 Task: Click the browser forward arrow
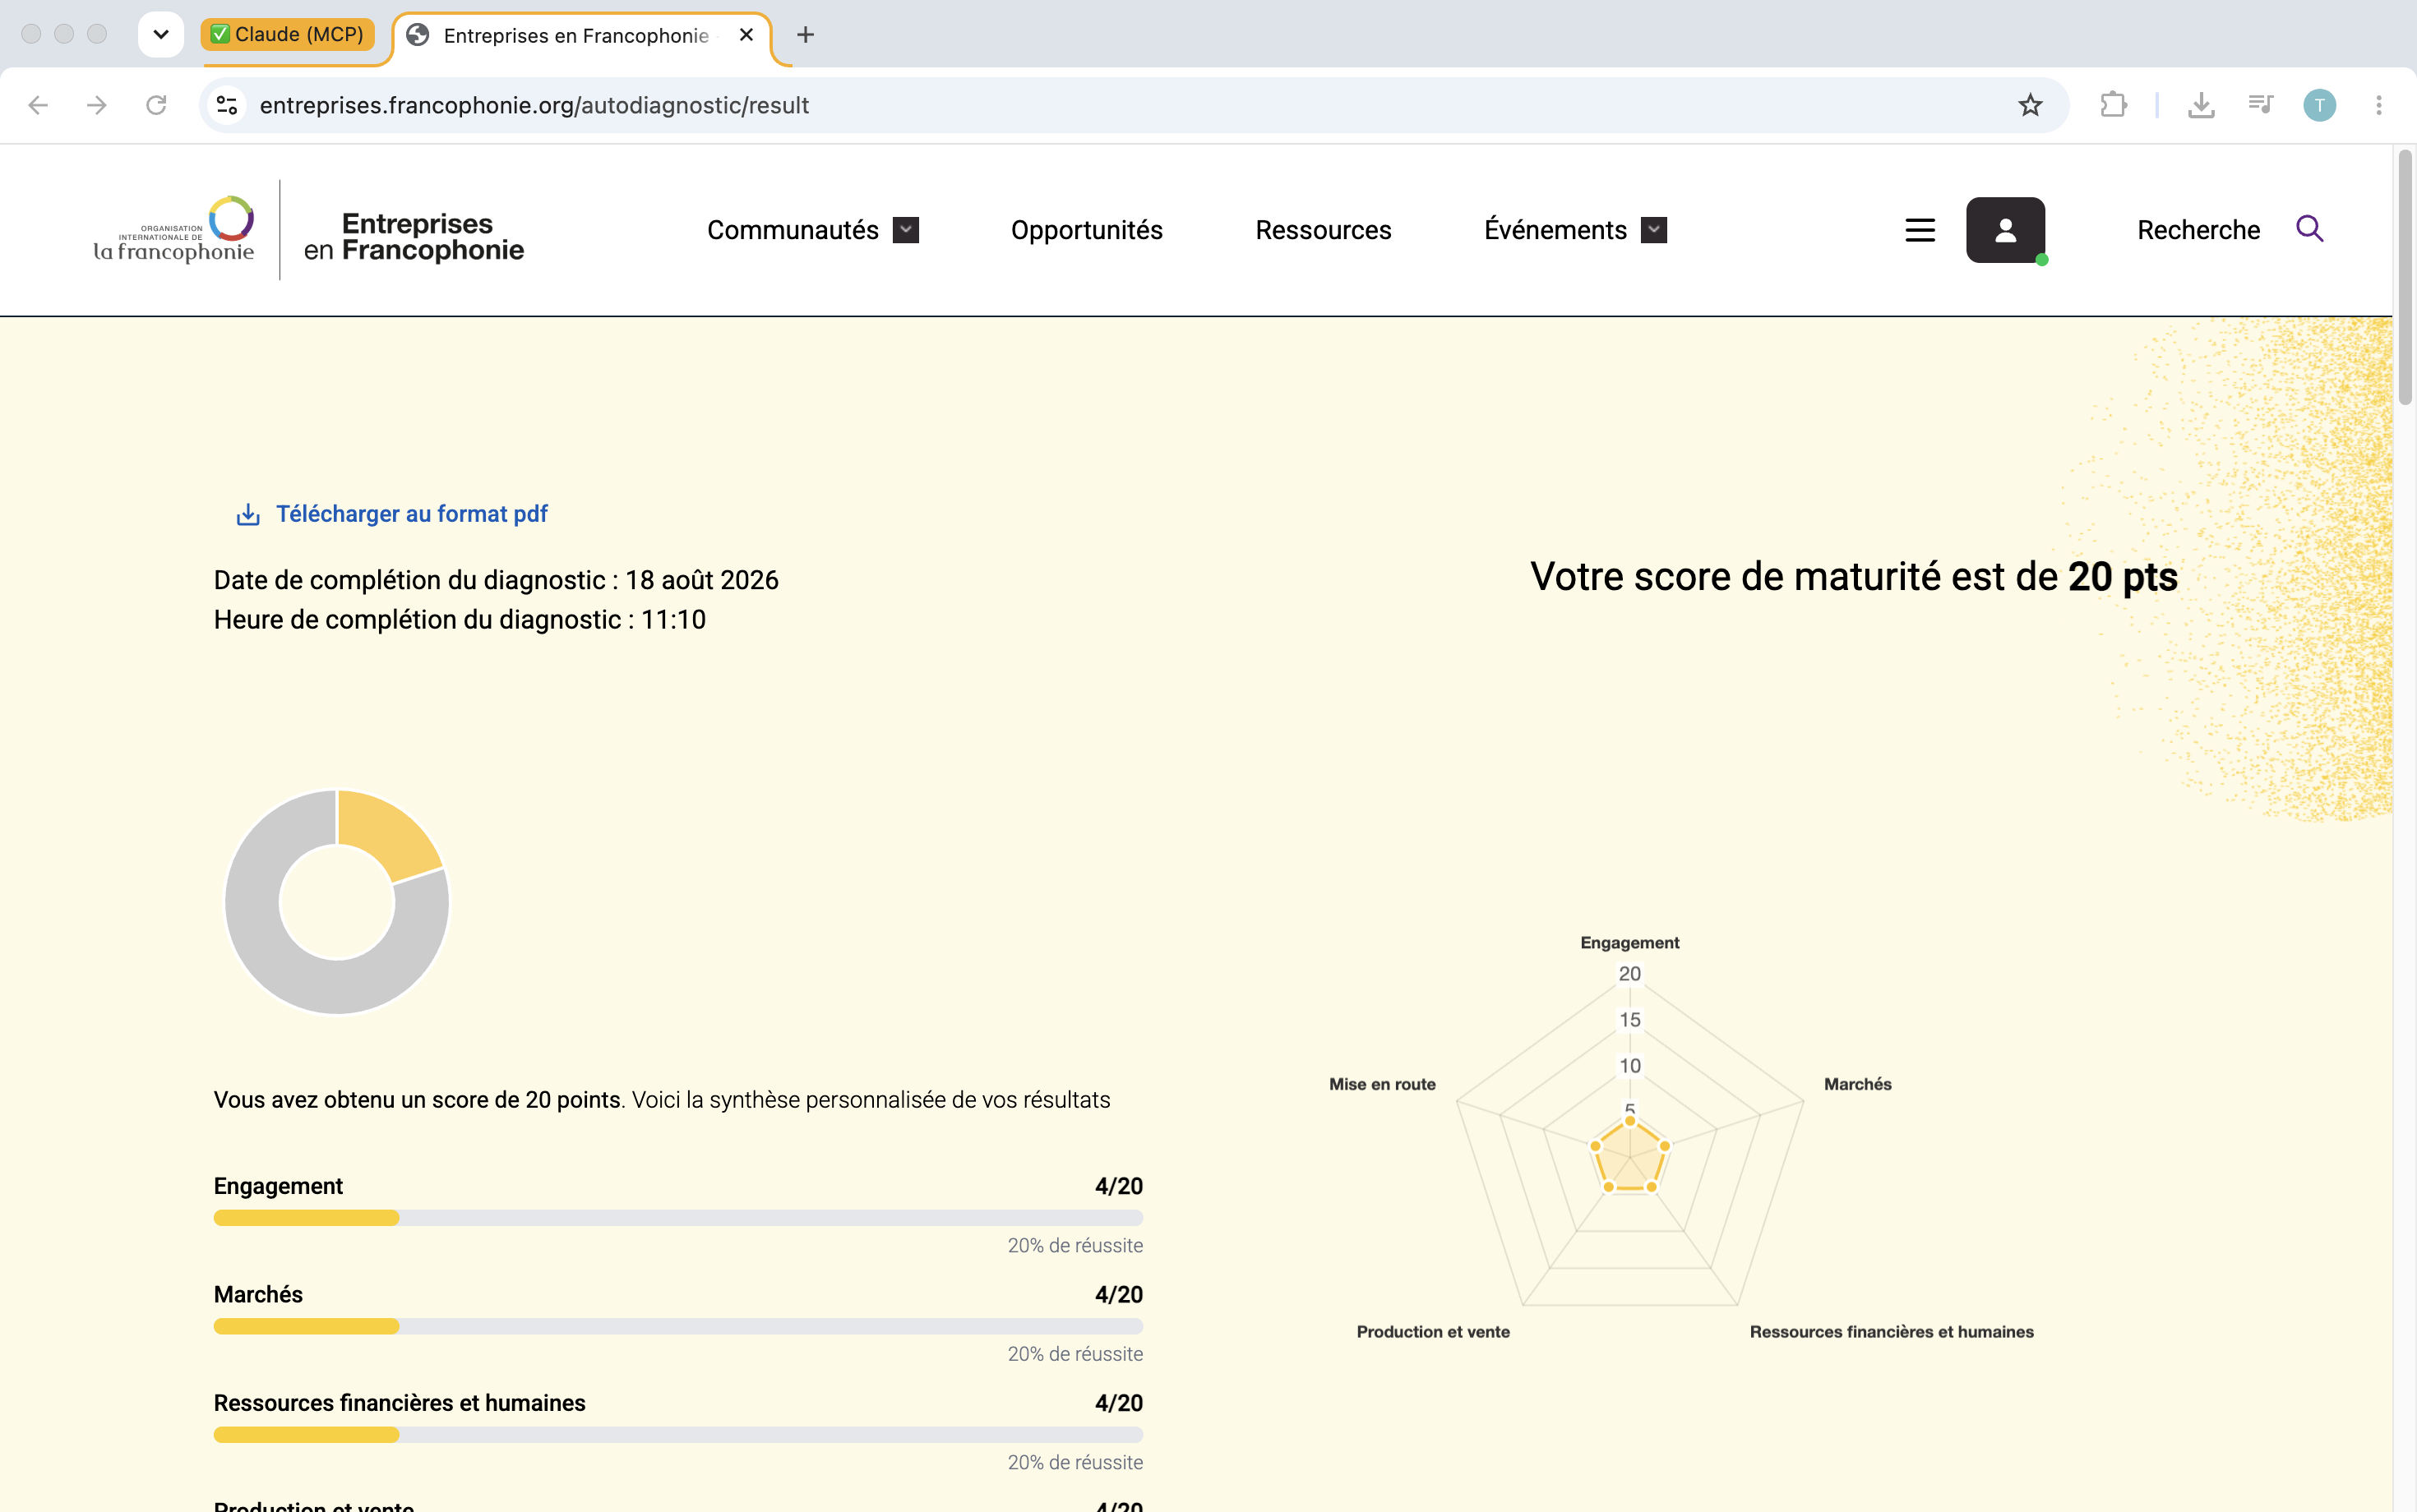click(97, 105)
